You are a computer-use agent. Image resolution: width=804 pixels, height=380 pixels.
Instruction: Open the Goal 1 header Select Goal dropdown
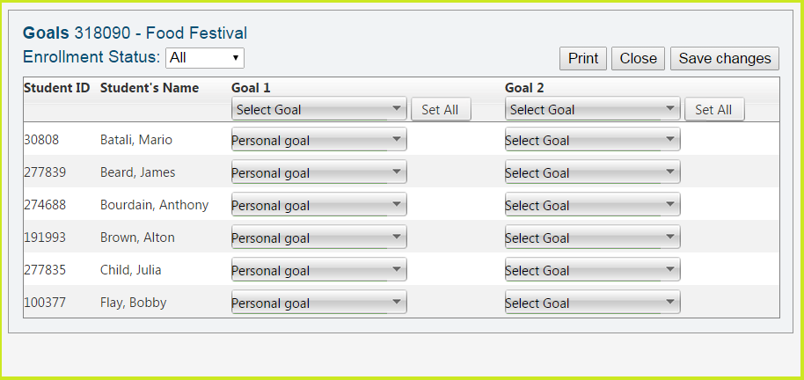pos(318,110)
